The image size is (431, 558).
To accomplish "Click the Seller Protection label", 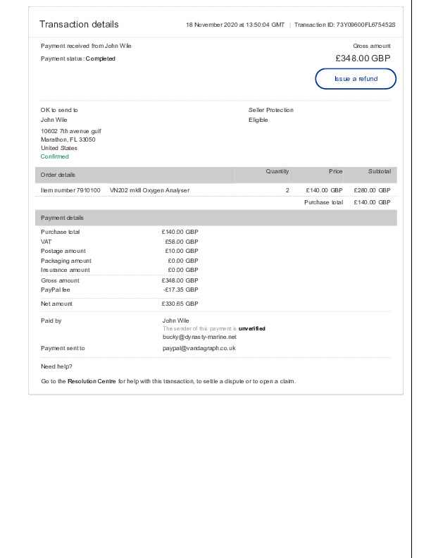I will [270, 110].
